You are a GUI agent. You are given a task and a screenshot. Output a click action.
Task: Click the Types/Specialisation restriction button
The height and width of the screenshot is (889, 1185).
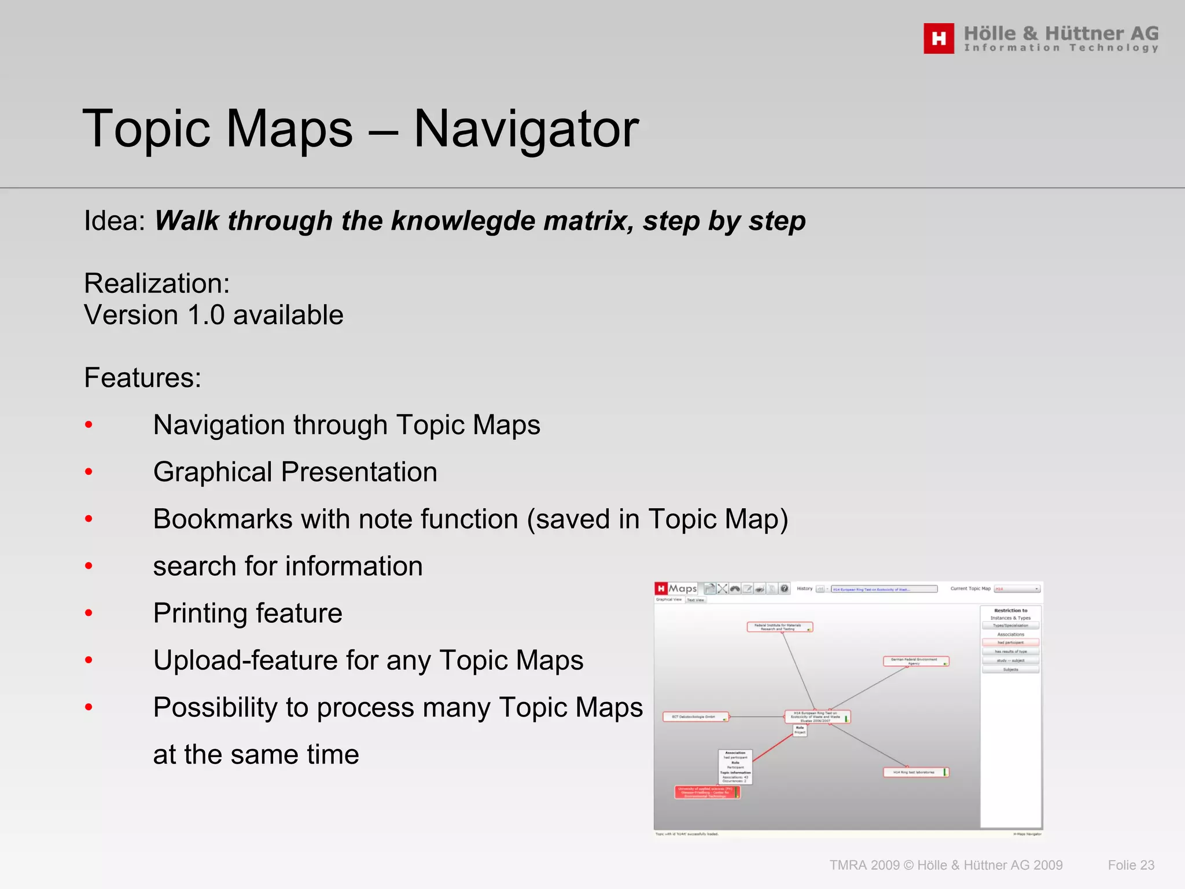[x=1011, y=626]
